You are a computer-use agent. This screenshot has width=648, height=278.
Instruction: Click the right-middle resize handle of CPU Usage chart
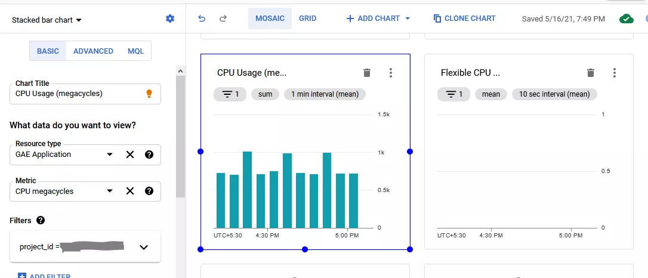pyautogui.click(x=410, y=152)
